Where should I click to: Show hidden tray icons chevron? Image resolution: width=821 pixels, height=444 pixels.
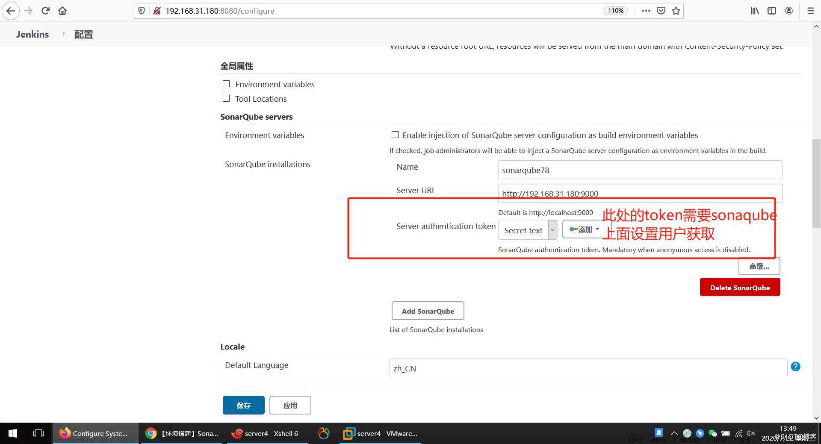point(674,433)
